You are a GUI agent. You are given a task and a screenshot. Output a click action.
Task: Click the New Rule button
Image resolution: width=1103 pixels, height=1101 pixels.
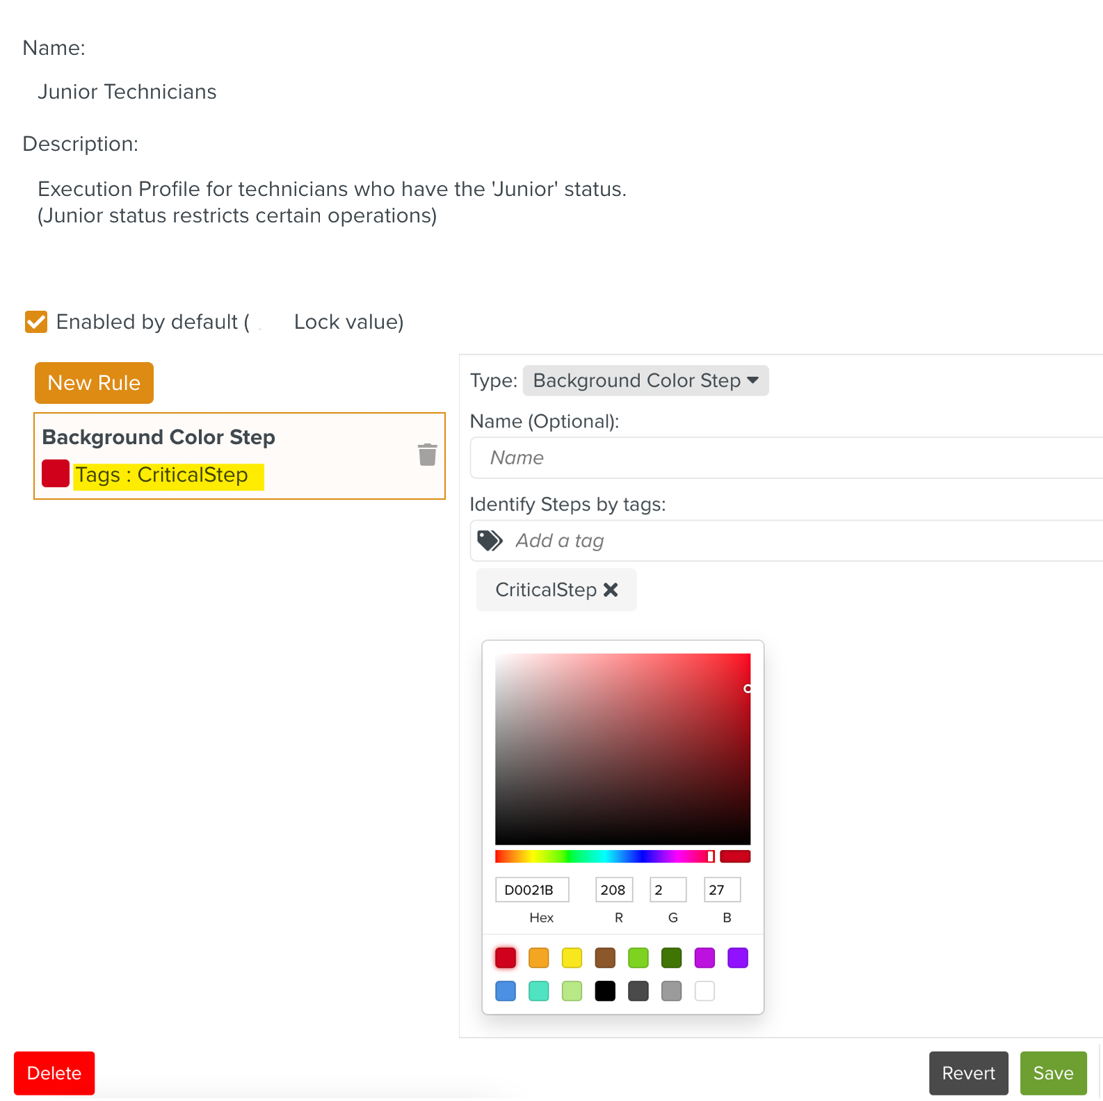94,383
